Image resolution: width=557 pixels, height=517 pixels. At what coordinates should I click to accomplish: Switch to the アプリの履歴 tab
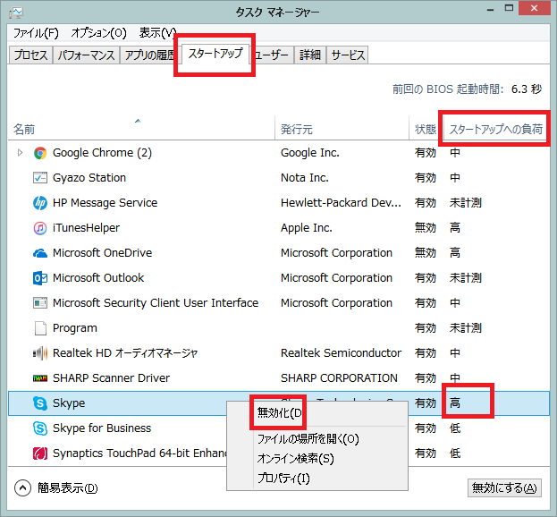(149, 55)
